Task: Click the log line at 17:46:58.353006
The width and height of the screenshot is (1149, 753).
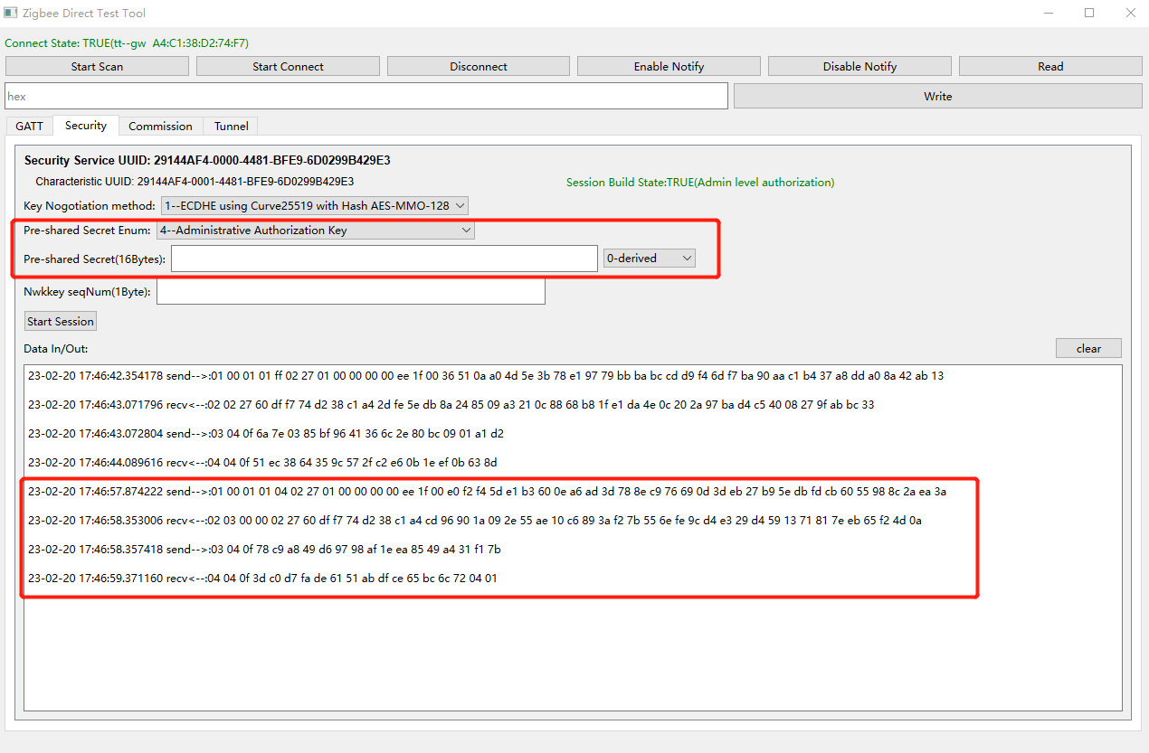Action: 475,520
